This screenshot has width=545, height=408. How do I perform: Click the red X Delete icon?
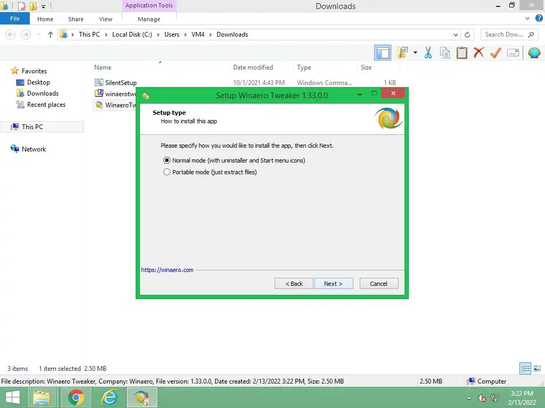(x=478, y=53)
